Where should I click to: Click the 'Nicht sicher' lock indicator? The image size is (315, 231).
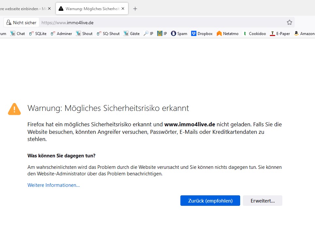22,23
